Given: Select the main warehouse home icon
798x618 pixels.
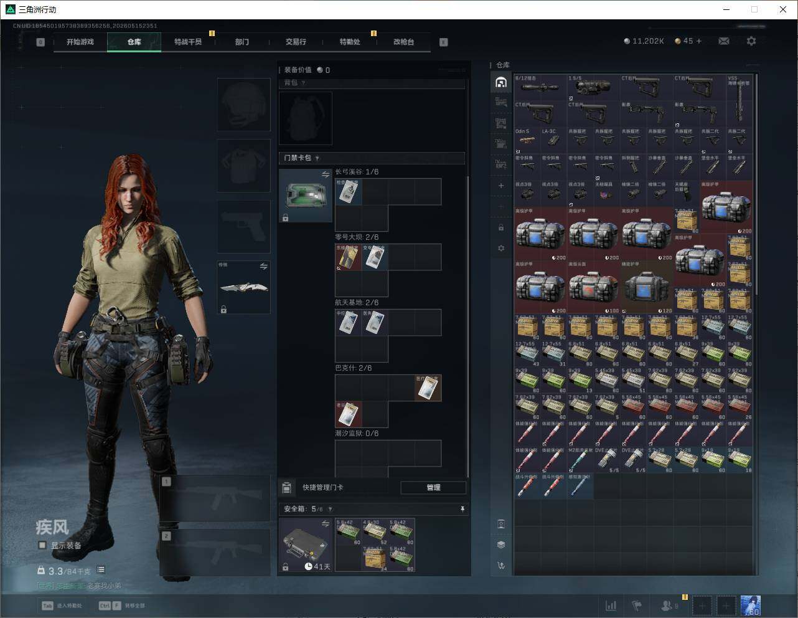Looking at the screenshot, I should 501,82.
